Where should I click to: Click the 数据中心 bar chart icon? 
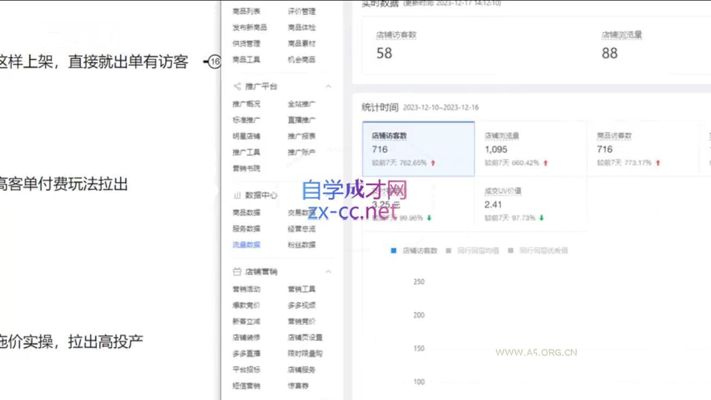237,195
